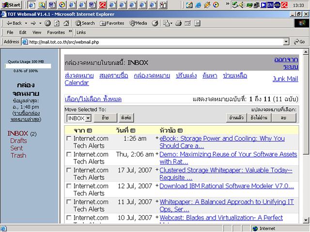Open the eBook: Storage Power and Cooling email
Viewport: 310px width, 232px height.
tap(222, 142)
